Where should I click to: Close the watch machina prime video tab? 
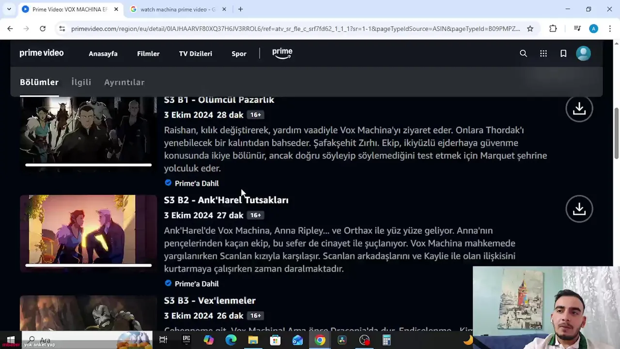[225, 9]
